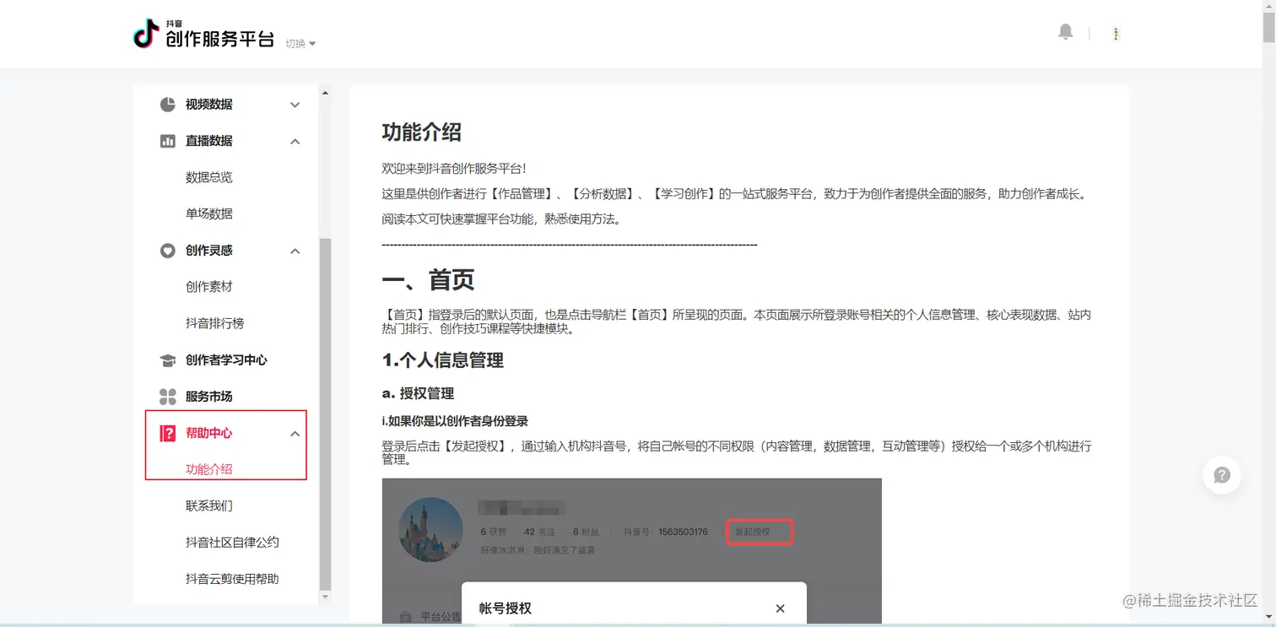Image resolution: width=1276 pixels, height=627 pixels.
Task: Open 单场数据 submenu item
Action: point(209,214)
